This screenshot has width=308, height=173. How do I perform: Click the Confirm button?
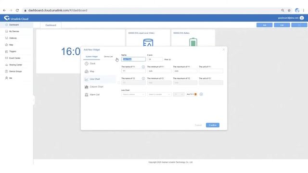point(213,125)
